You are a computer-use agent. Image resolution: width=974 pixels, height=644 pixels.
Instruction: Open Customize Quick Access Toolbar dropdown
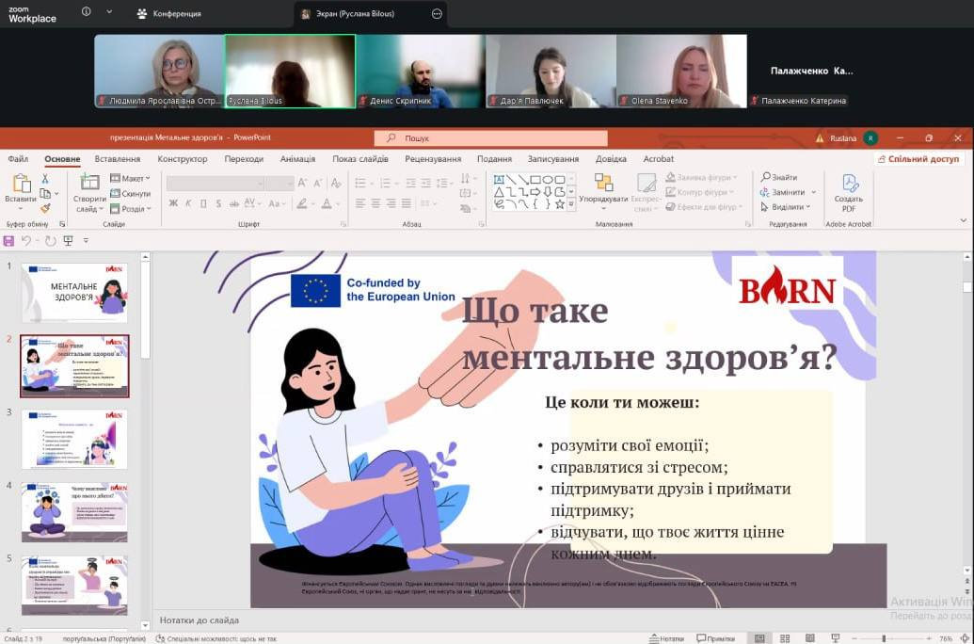[x=86, y=241]
